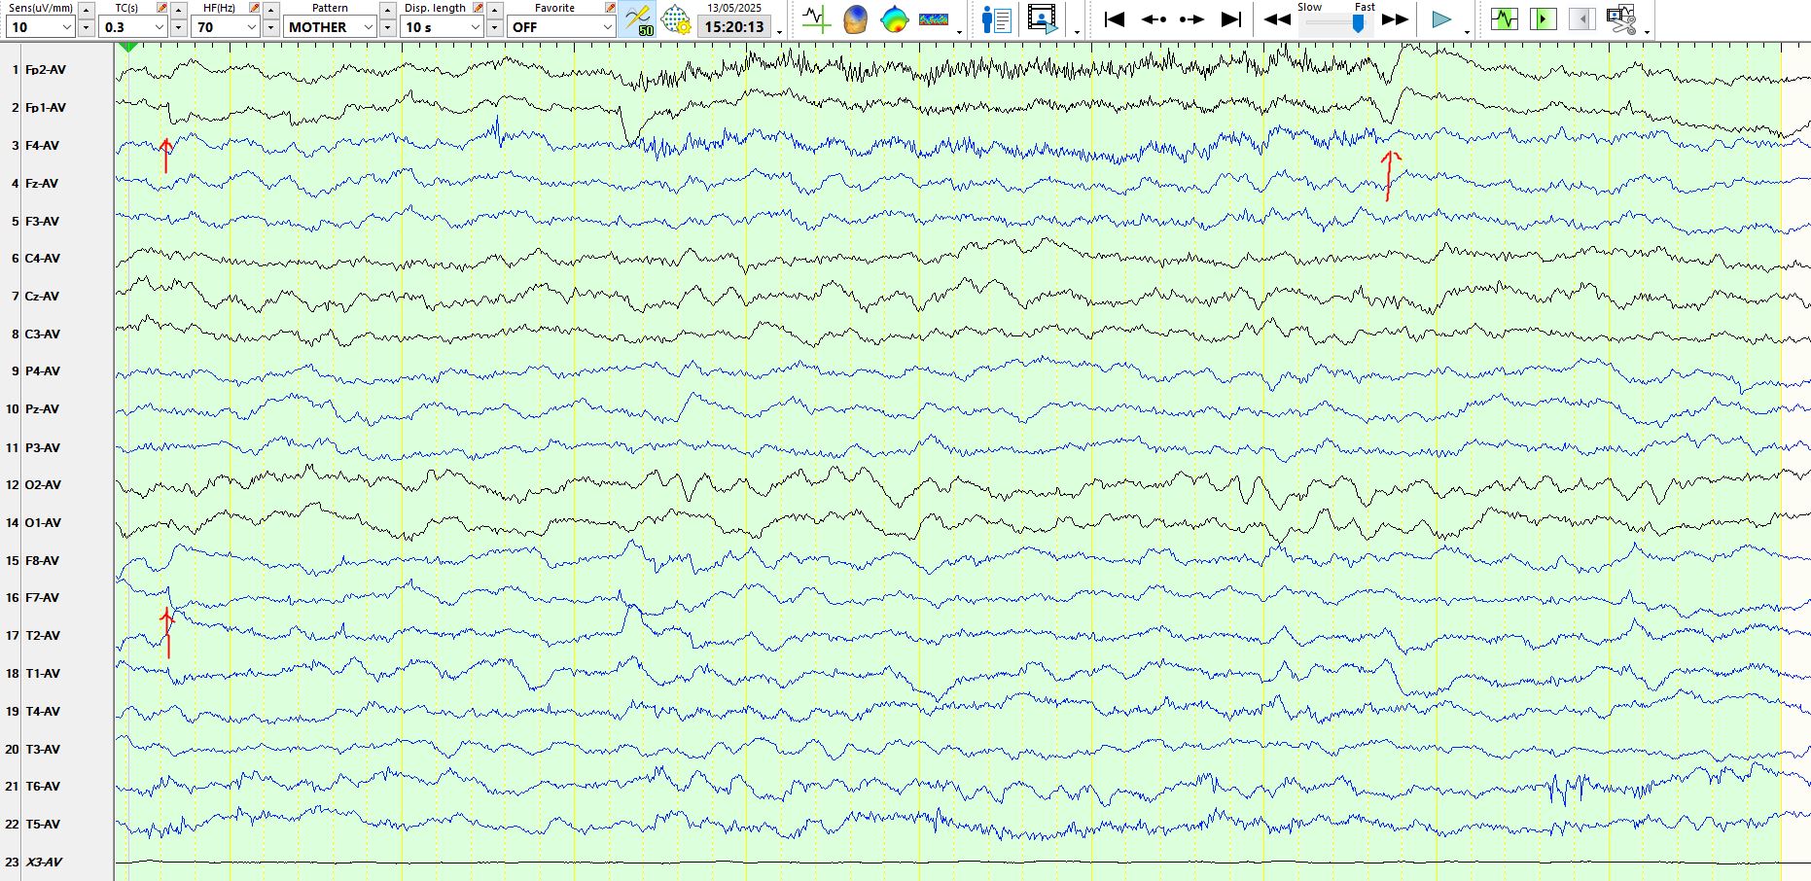Step HF(Hz) filter value up
Viewport: 1811px width, 881px height.
[x=271, y=9]
